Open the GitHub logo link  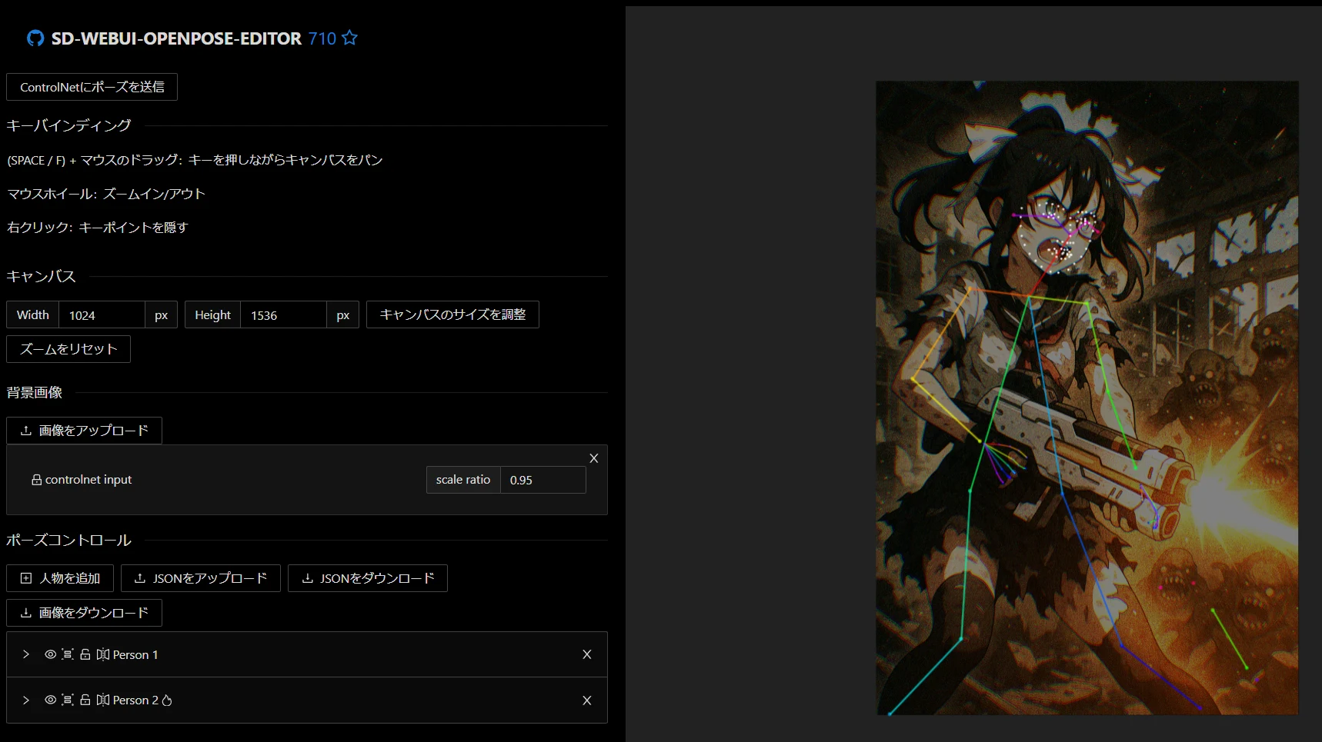point(35,38)
